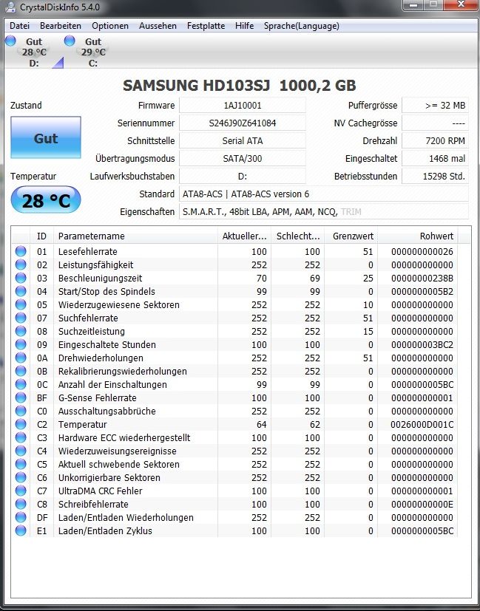Click the Eingeschaltet value 1468 mal
This screenshot has width=480, height=611.
coord(435,159)
